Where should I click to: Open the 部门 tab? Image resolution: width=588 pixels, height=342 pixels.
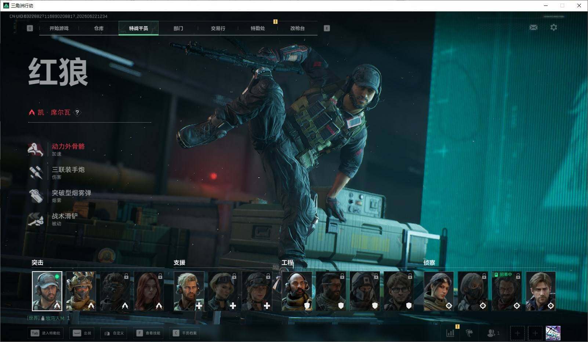pyautogui.click(x=178, y=28)
